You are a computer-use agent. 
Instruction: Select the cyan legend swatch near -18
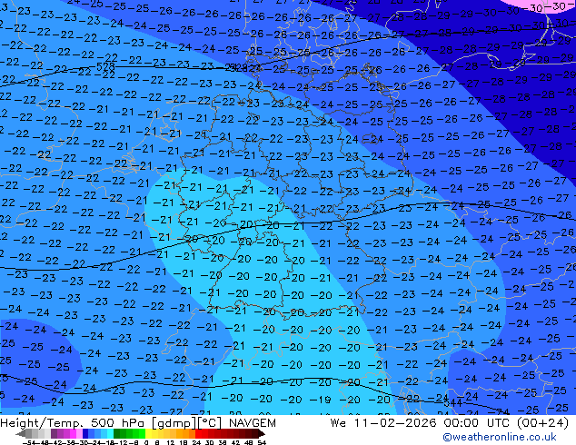(x=110, y=433)
